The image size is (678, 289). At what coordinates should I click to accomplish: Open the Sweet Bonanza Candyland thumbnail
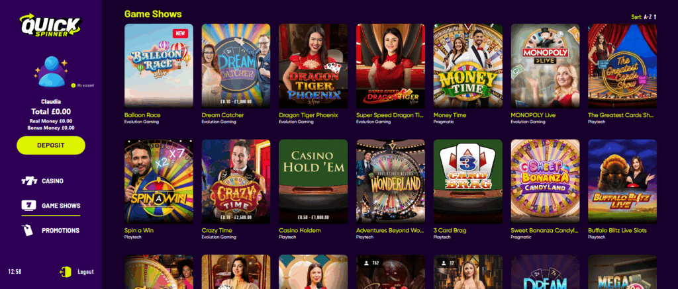click(546, 181)
